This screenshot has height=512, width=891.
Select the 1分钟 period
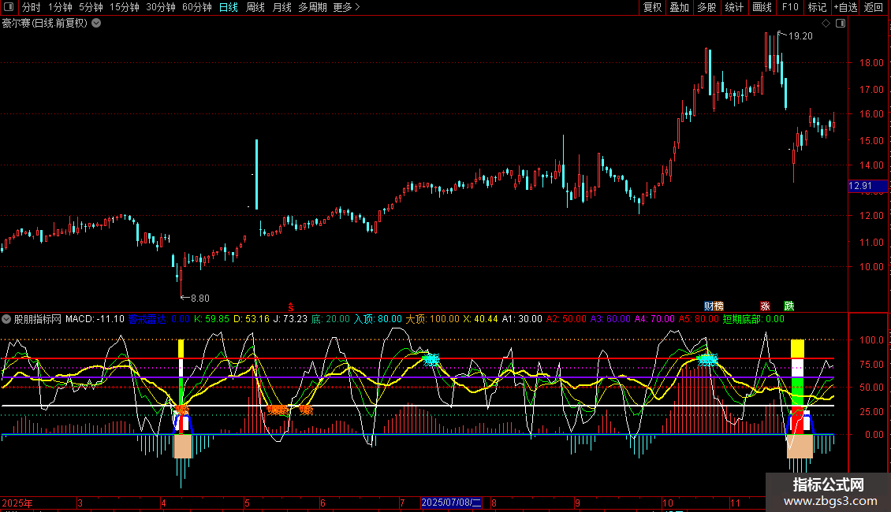[x=60, y=7]
